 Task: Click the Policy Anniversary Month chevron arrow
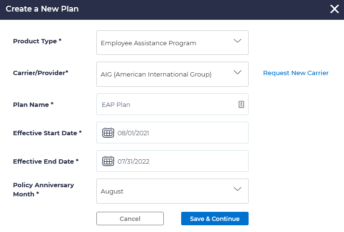pyautogui.click(x=237, y=189)
